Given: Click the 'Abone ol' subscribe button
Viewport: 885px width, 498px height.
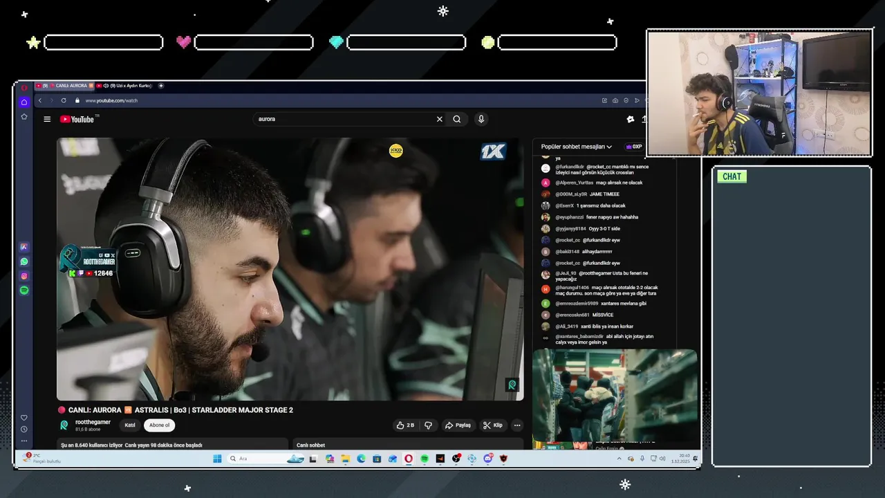Looking at the screenshot, I should coord(159,425).
